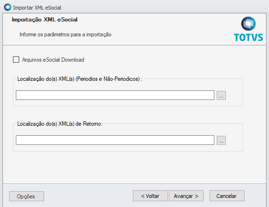
Task: Focus the XML de Retorno path field
Action: pyautogui.click(x=115, y=140)
